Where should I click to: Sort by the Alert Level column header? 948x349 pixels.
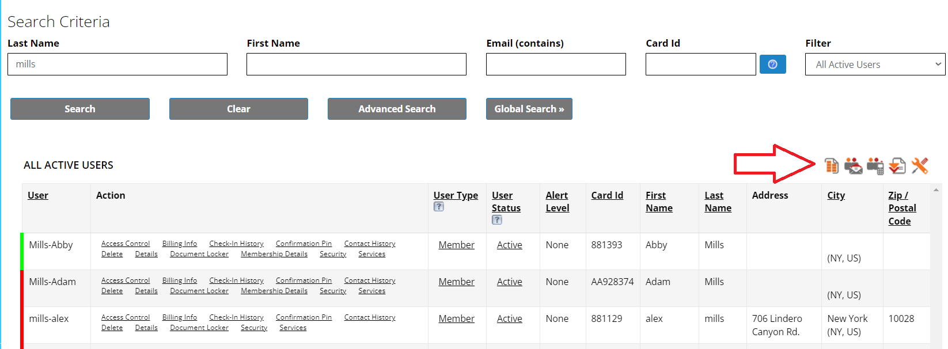coord(558,202)
